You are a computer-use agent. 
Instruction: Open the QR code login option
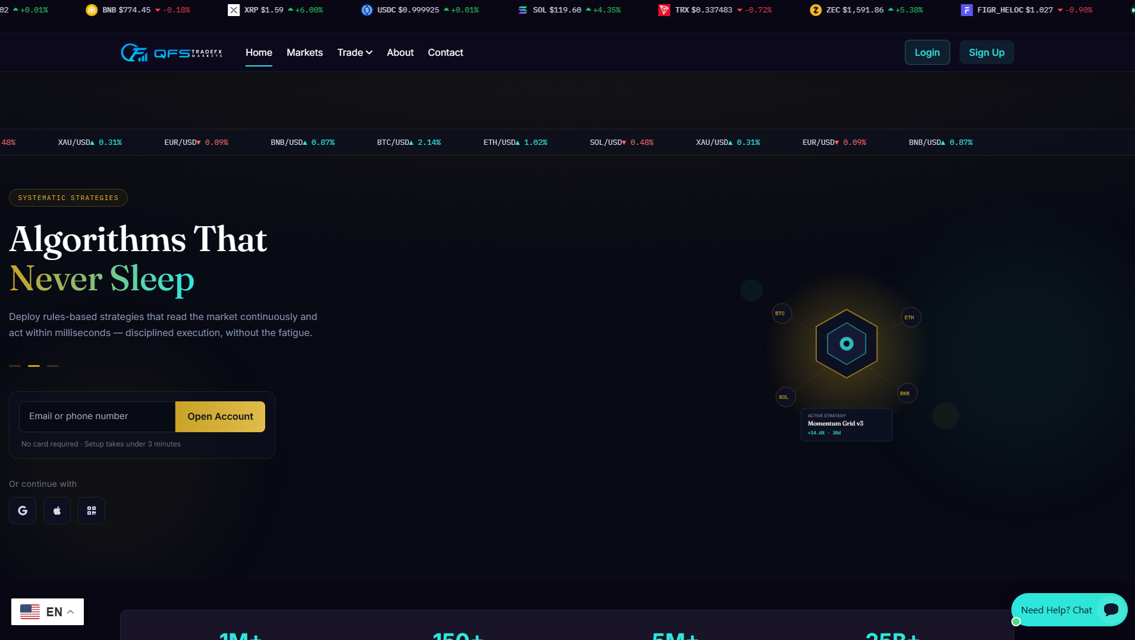[92, 511]
